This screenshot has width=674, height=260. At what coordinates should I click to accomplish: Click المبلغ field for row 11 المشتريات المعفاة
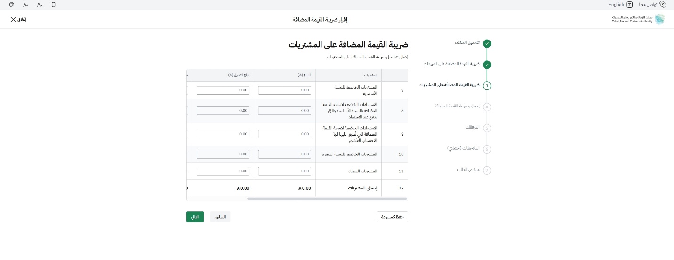click(x=285, y=171)
